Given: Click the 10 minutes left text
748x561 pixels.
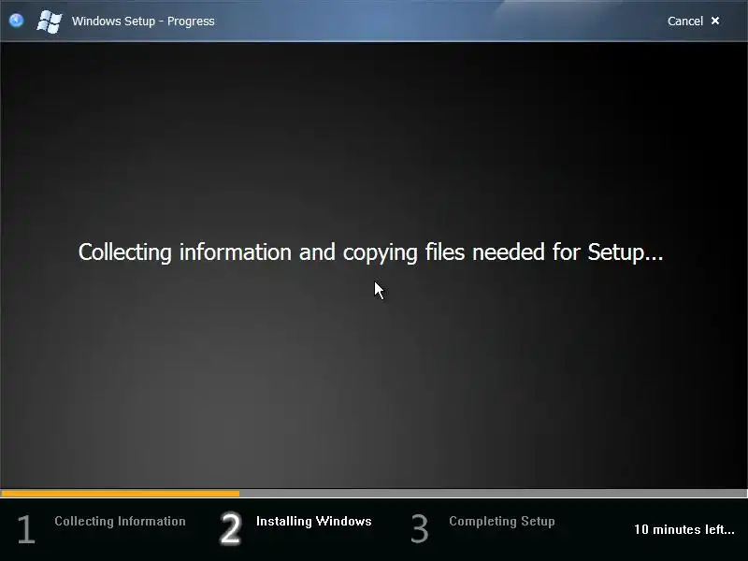Looking at the screenshot, I should pos(684,529).
